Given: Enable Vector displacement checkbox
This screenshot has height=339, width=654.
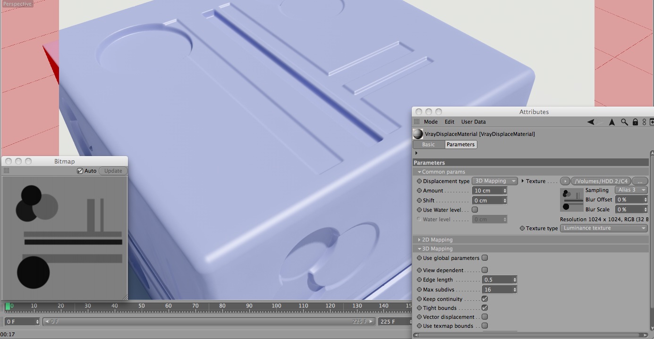Looking at the screenshot, I should [x=484, y=317].
